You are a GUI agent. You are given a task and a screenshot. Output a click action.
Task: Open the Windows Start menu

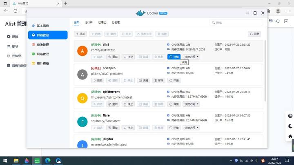5,161
